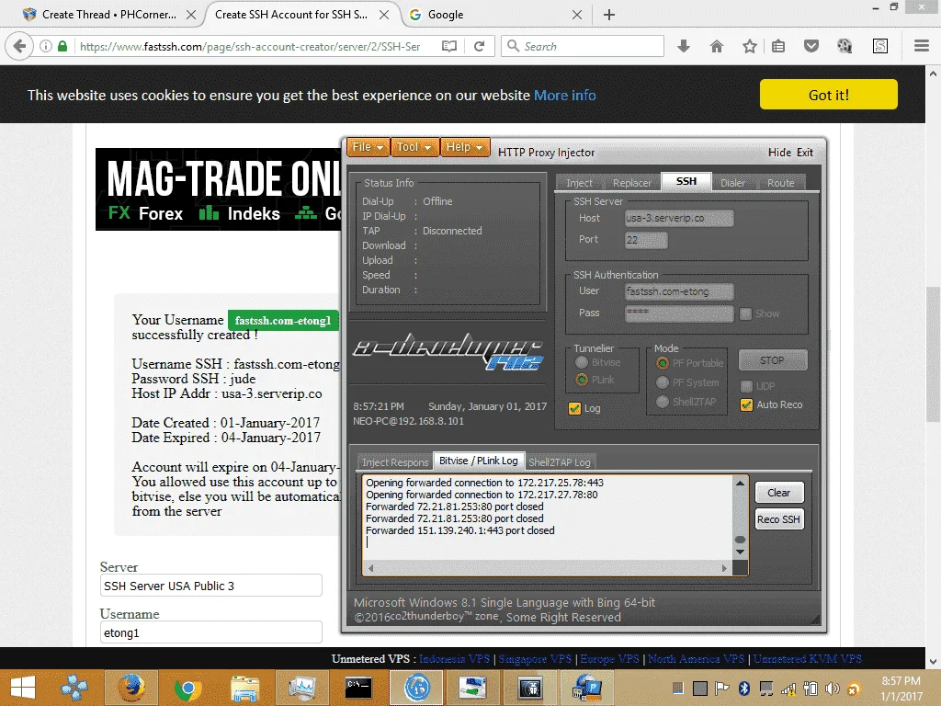Select the Bitvise tunnelier radio button
941x706 pixels.
point(582,362)
